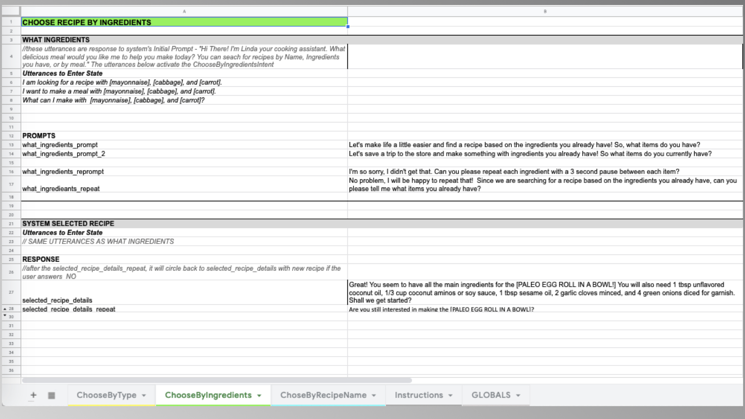Switch to the Instructions sheet tab
The width and height of the screenshot is (745, 419).
click(418, 395)
